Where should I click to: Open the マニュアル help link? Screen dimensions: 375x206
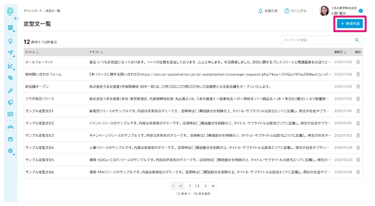pos(295,11)
